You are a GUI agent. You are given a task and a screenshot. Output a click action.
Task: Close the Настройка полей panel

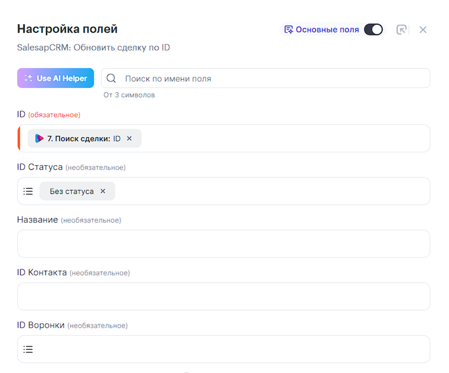click(423, 30)
